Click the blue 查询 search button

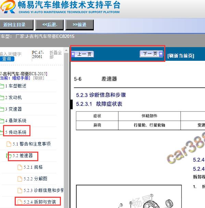(x=7, y=59)
